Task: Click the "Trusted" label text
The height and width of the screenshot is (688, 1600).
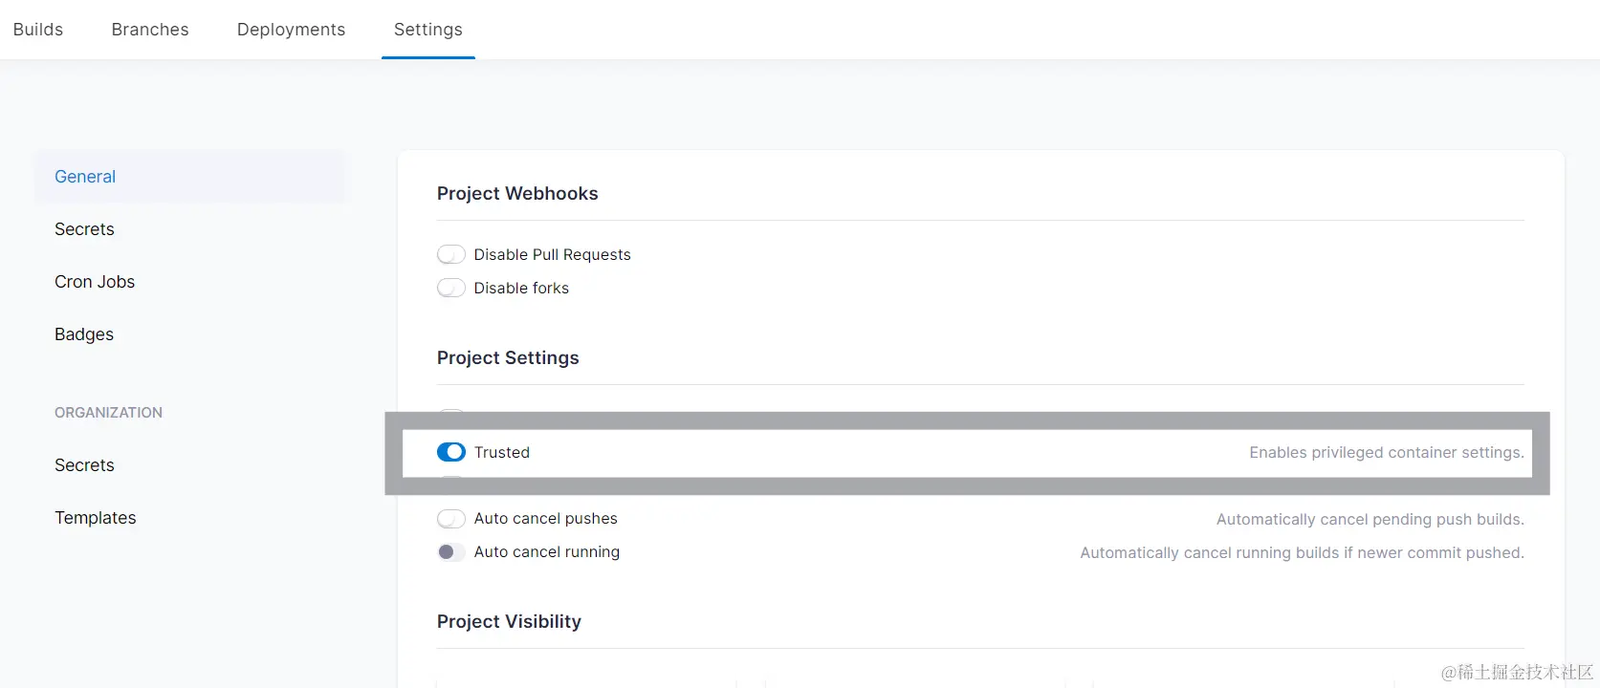Action: 502,452
